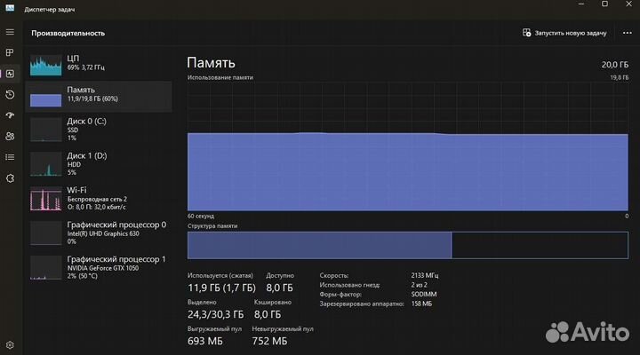This screenshot has width=640, height=355.
Task: Open the Services page icon
Action: pos(10,177)
